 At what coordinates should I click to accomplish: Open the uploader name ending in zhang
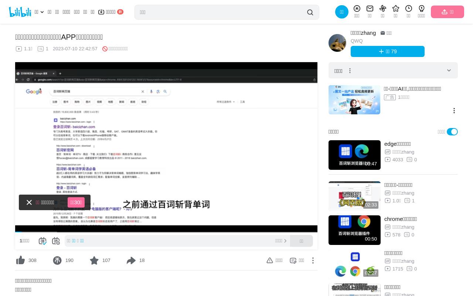tap(363, 33)
